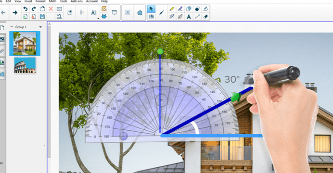Click the greyed-out pen icon
The image size is (333, 173).
coord(81,12)
